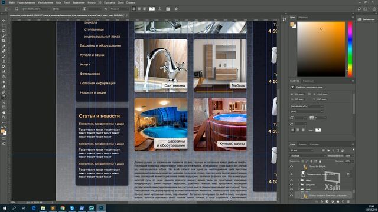Hide the topmost text layer in Layers
Screen dimensions: 378x212
[291, 166]
